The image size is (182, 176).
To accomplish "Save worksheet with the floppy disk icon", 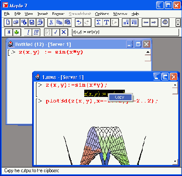I will click(32, 23).
